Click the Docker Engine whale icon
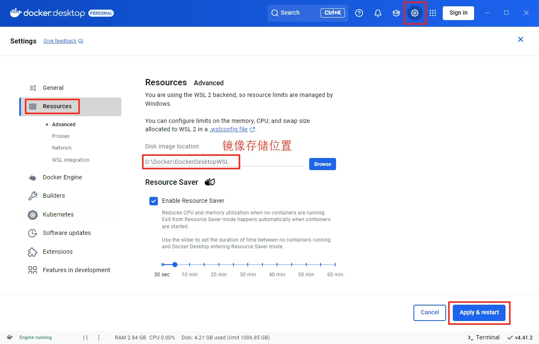Image resolution: width=539 pixels, height=344 pixels. pyautogui.click(x=33, y=178)
